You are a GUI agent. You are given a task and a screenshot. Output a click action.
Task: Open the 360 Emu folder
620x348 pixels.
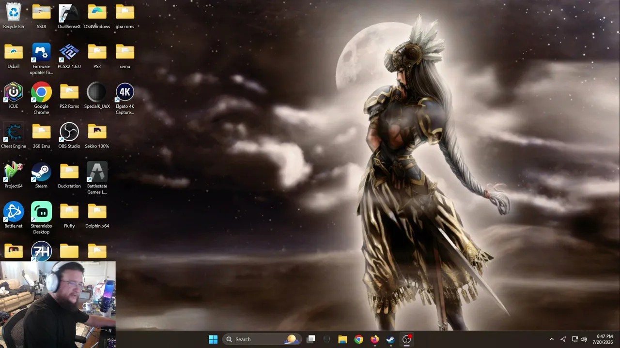point(41,136)
